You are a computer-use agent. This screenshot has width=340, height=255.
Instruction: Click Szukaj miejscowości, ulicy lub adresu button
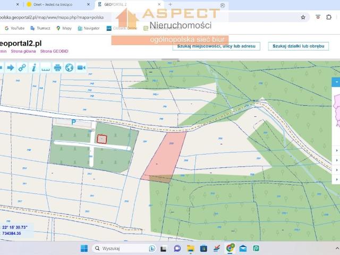(x=217, y=46)
